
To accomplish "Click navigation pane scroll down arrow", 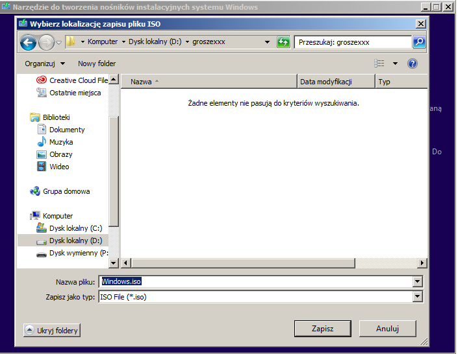I will [114, 263].
